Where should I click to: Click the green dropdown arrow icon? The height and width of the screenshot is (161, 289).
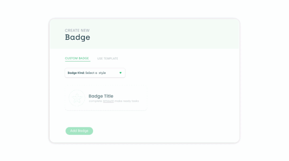coord(120,73)
